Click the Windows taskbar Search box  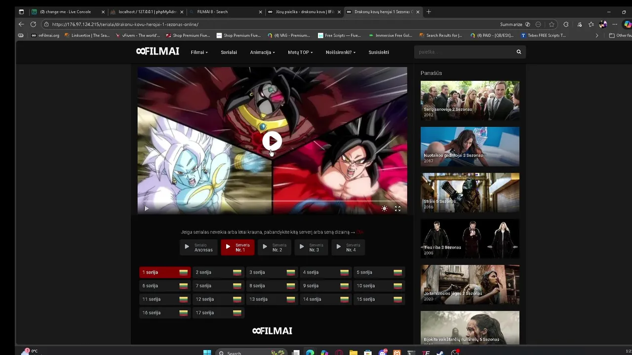pos(251,353)
